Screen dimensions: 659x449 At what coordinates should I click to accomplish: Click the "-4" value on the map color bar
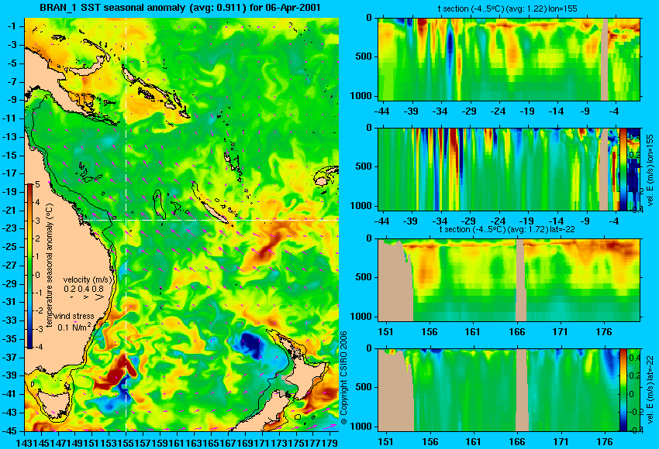point(37,347)
